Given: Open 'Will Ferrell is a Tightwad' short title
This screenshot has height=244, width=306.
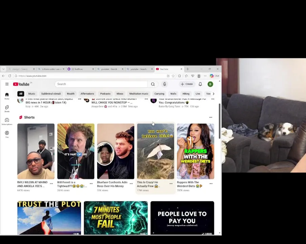Looking at the screenshot, I should coord(72,184).
